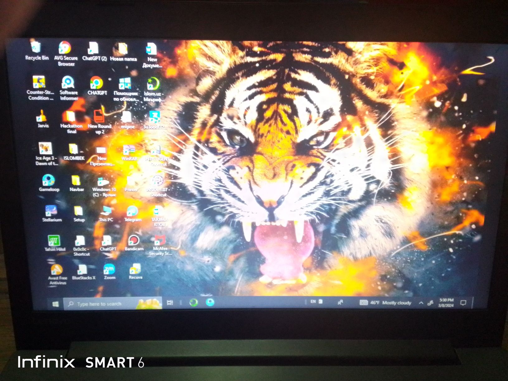Screen dimensions: 508x381
Task: Select the ChatGPT shortcut above Zoom
Action: (108, 243)
